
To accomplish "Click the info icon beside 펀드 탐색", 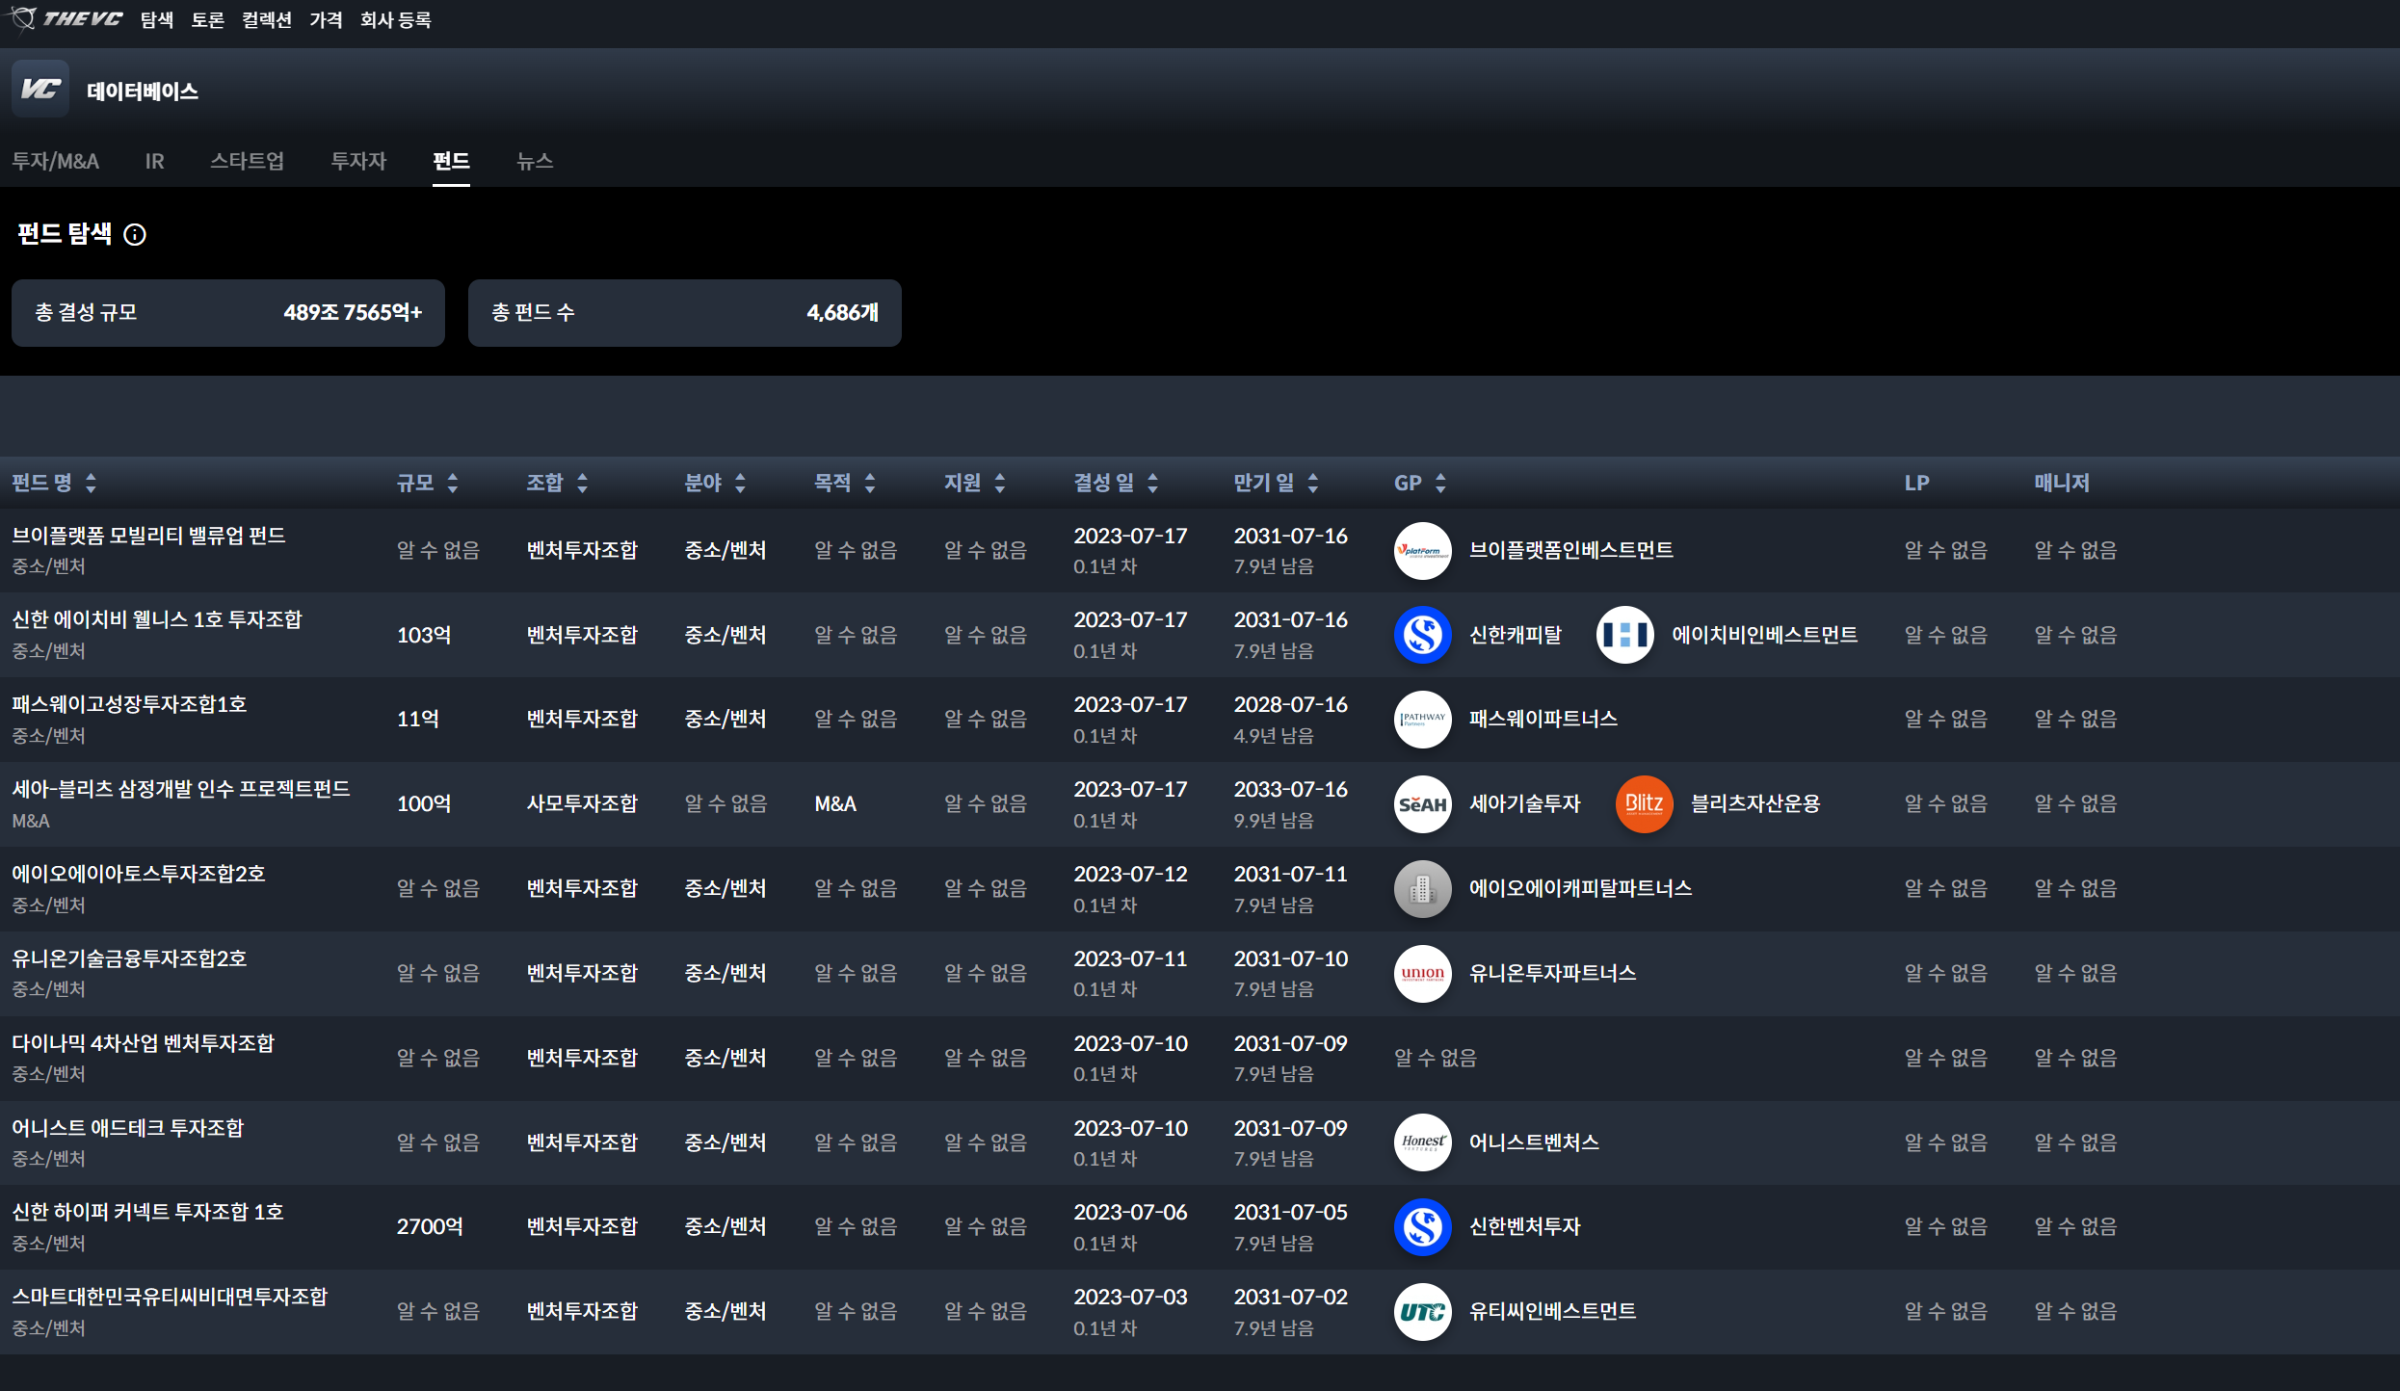I will tap(135, 234).
